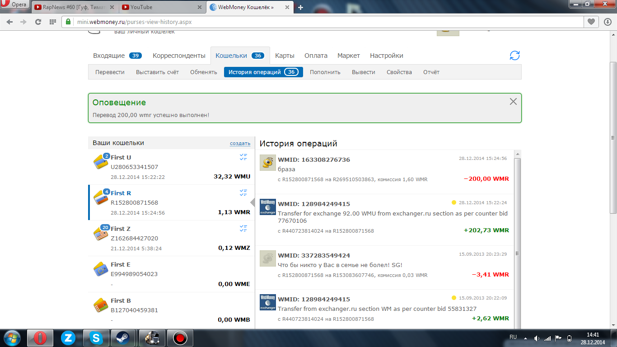Image resolution: width=617 pixels, height=347 pixels.
Task: Click wallet number Z162684427020
Action: point(134,238)
